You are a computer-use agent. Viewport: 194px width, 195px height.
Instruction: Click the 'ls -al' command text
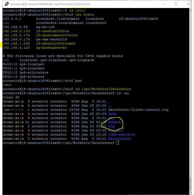[123, 93]
